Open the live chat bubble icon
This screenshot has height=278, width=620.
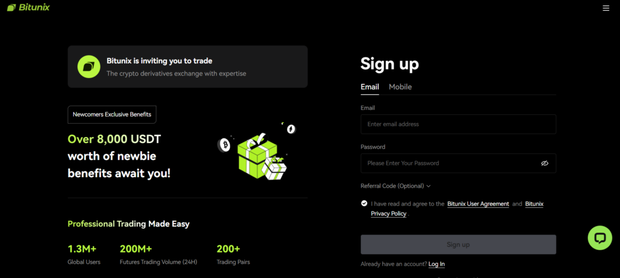point(600,238)
